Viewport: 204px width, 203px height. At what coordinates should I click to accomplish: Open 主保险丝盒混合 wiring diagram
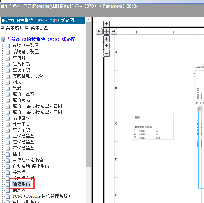point(28,160)
